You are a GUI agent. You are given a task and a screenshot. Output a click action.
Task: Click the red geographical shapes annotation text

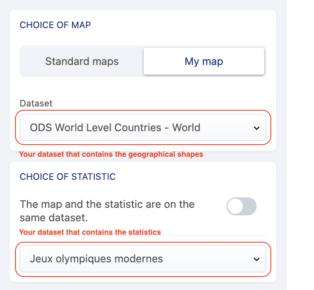[x=111, y=154]
